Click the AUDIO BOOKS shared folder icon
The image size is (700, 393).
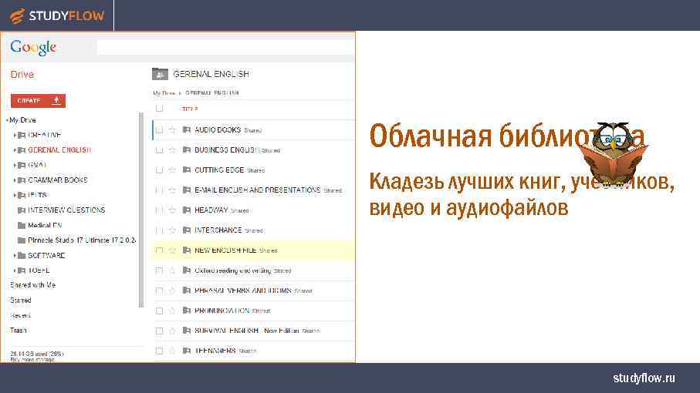click(x=187, y=129)
